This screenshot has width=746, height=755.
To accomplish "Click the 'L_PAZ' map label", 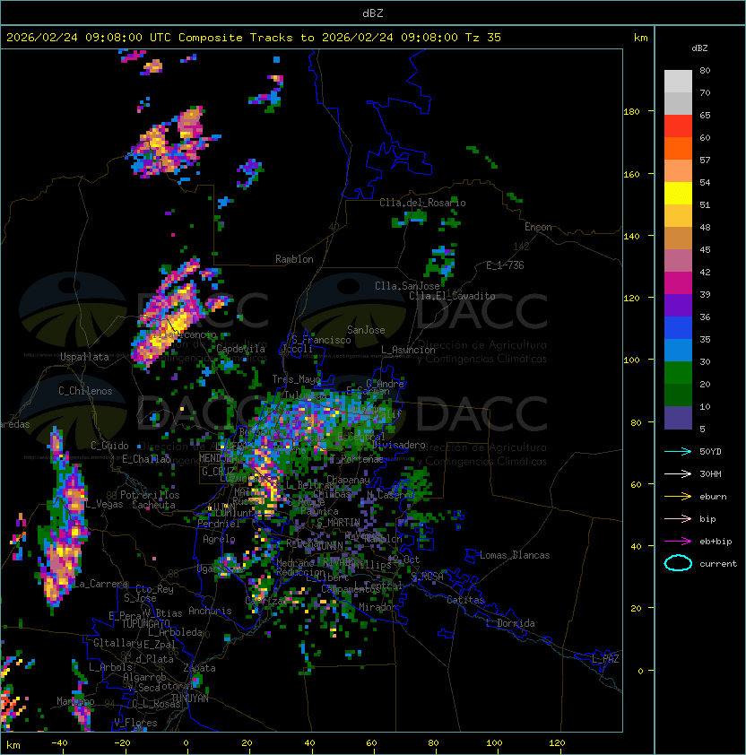I will pos(605,659).
